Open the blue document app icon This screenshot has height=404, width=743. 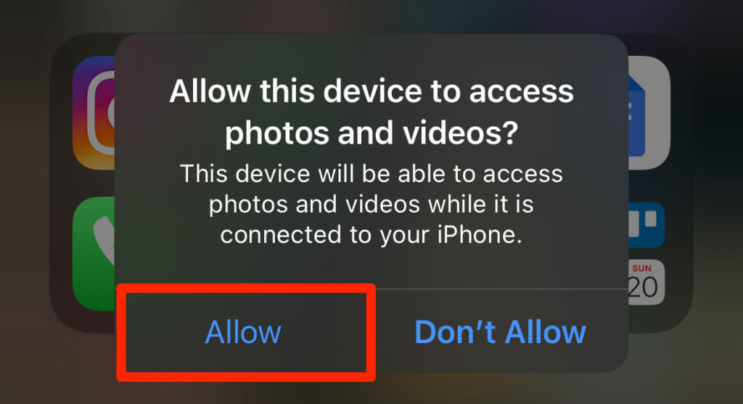(649, 112)
